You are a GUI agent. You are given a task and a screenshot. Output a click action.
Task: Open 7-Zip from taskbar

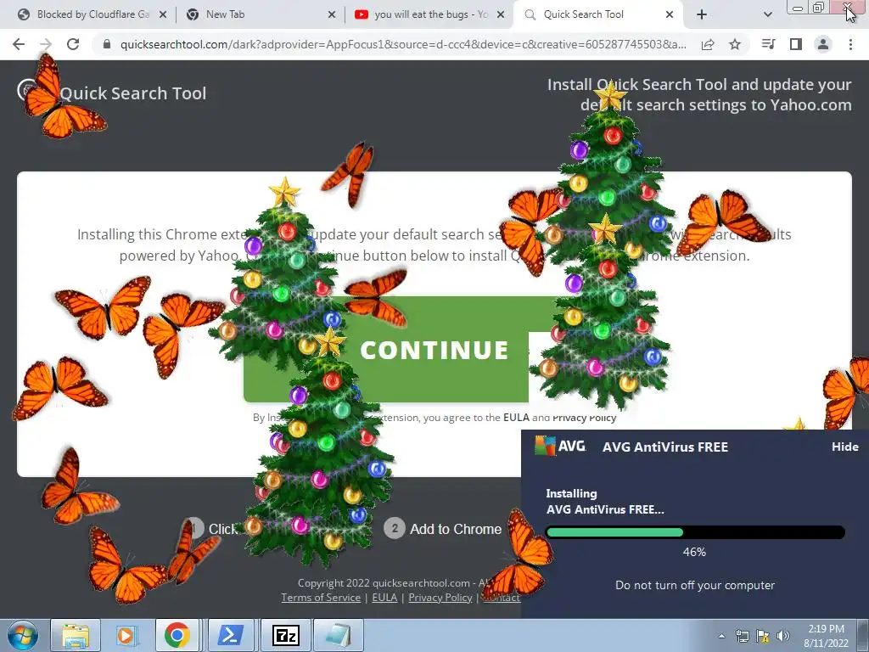tap(286, 635)
